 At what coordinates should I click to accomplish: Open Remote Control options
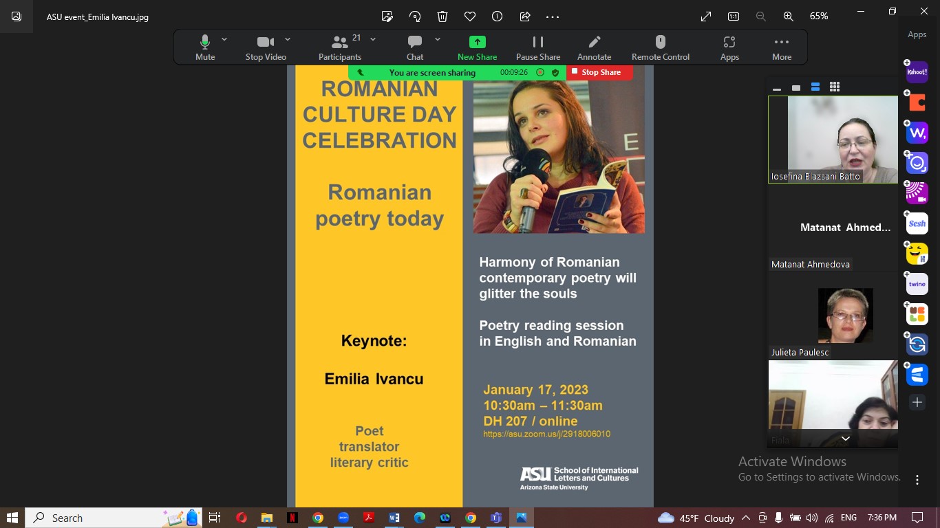click(661, 47)
